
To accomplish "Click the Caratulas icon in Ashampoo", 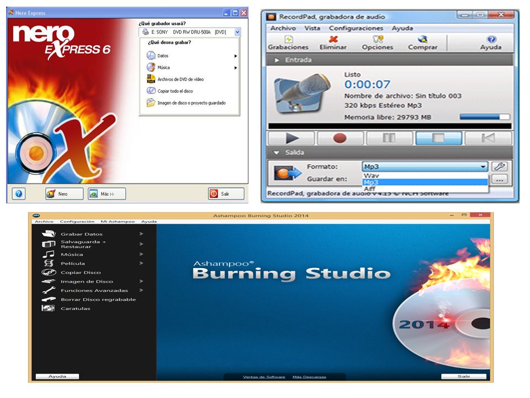I will [48, 308].
